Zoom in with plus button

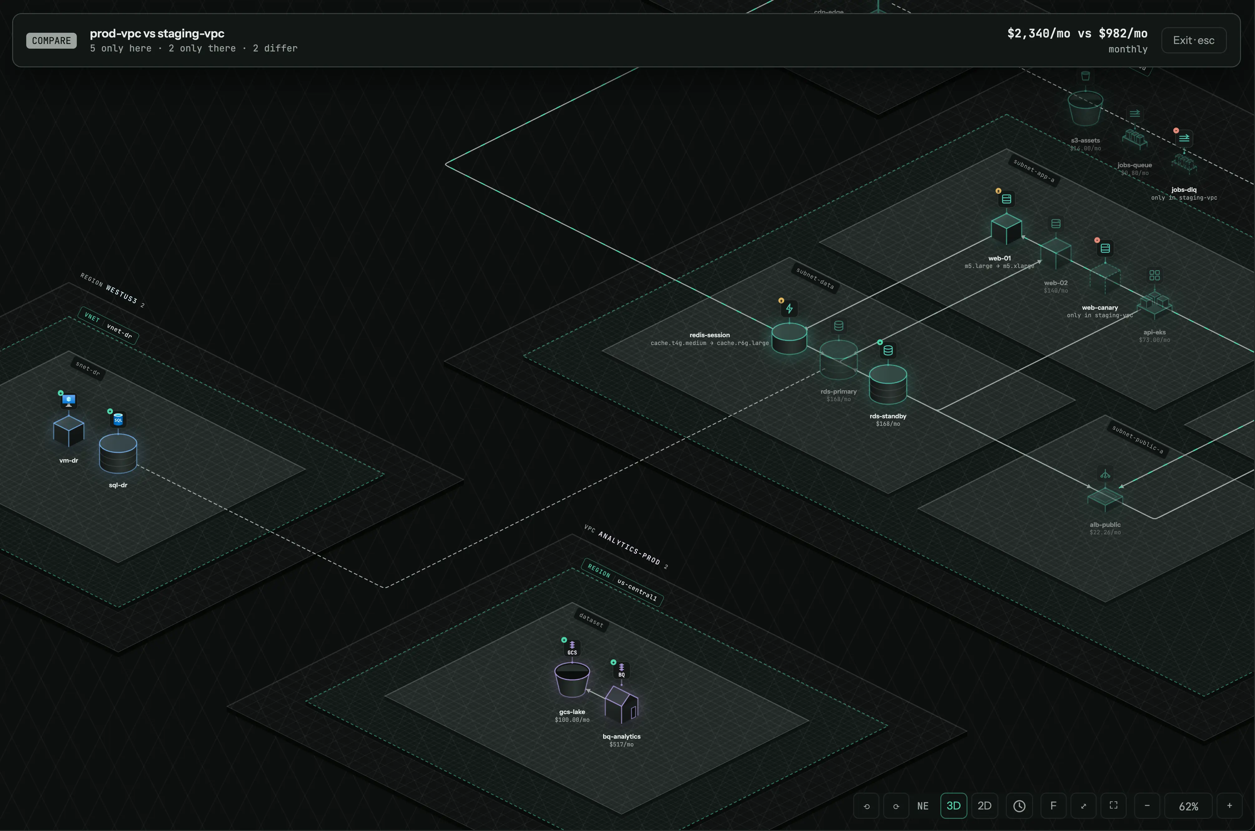(1229, 805)
